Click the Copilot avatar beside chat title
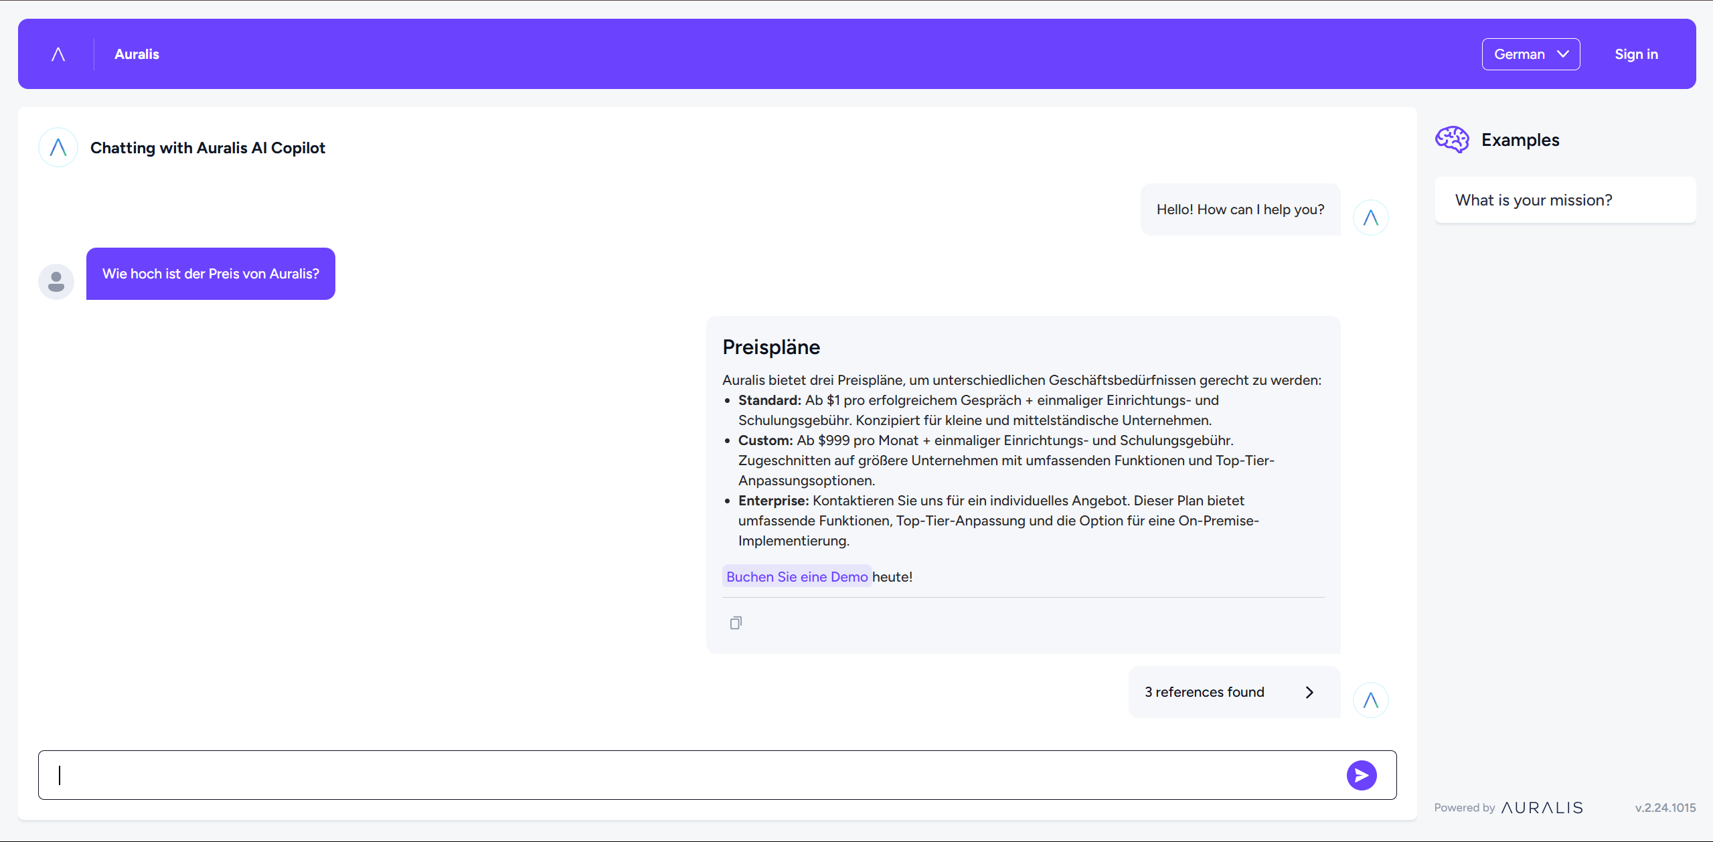Viewport: 1713px width, 842px height. 58,147
